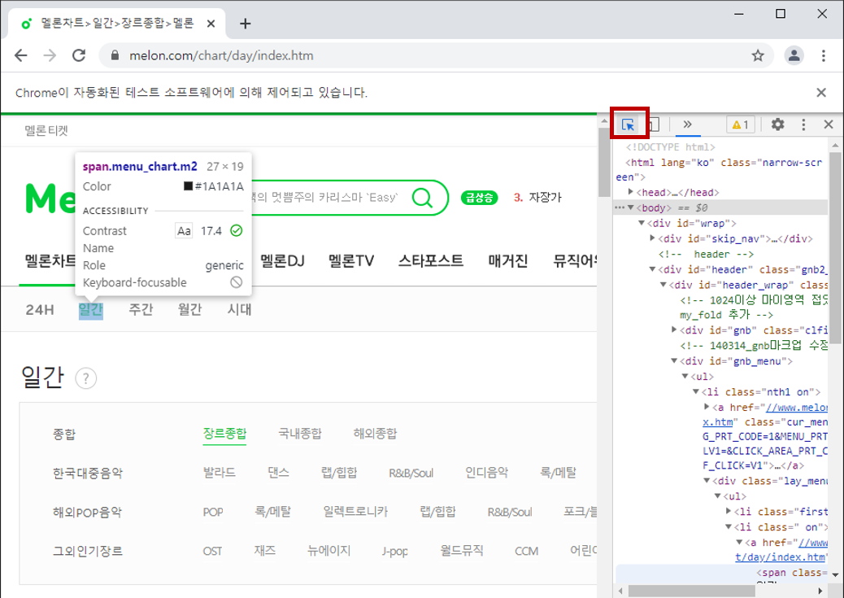844x598 pixels.
Task: Select the 댄스 genre
Action: click(x=278, y=473)
